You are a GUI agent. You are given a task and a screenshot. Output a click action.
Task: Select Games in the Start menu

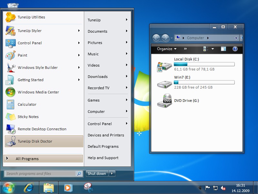click(x=107, y=100)
